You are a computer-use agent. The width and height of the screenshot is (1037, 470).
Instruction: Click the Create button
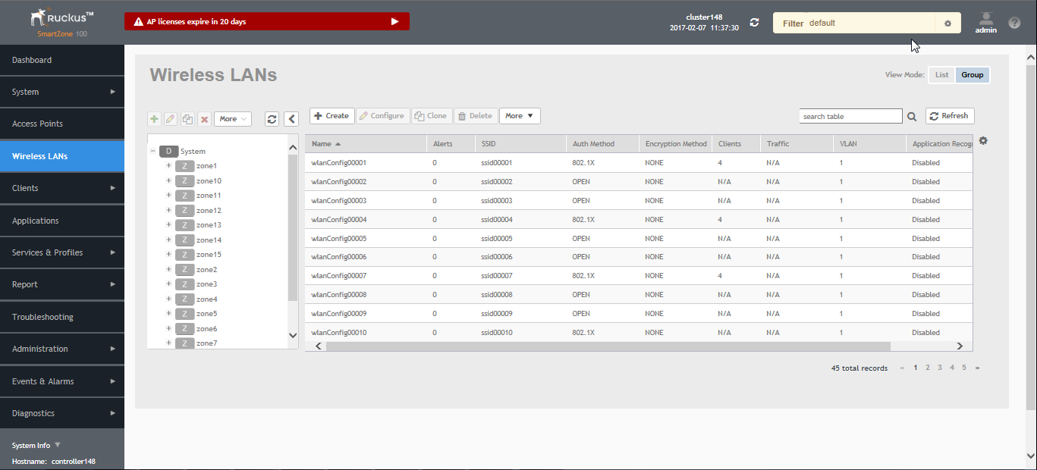tap(332, 116)
